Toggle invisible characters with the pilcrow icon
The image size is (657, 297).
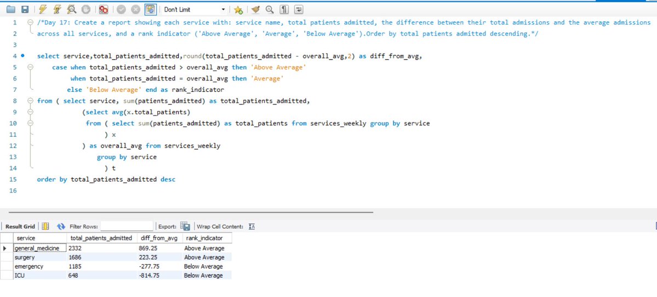(284, 9)
